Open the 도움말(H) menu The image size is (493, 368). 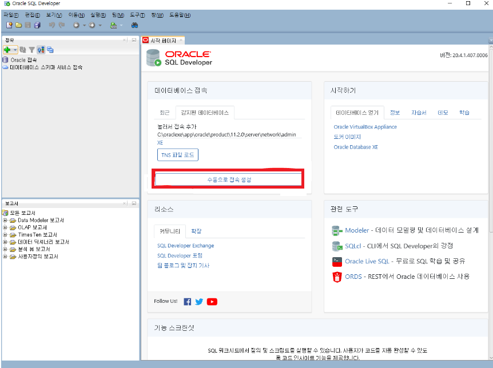[x=180, y=15]
